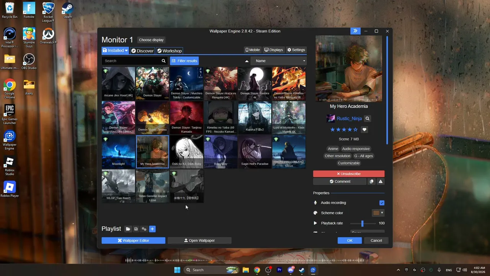Open the Overwatch desktop shortcut
The height and width of the screenshot is (276, 490).
(48, 36)
